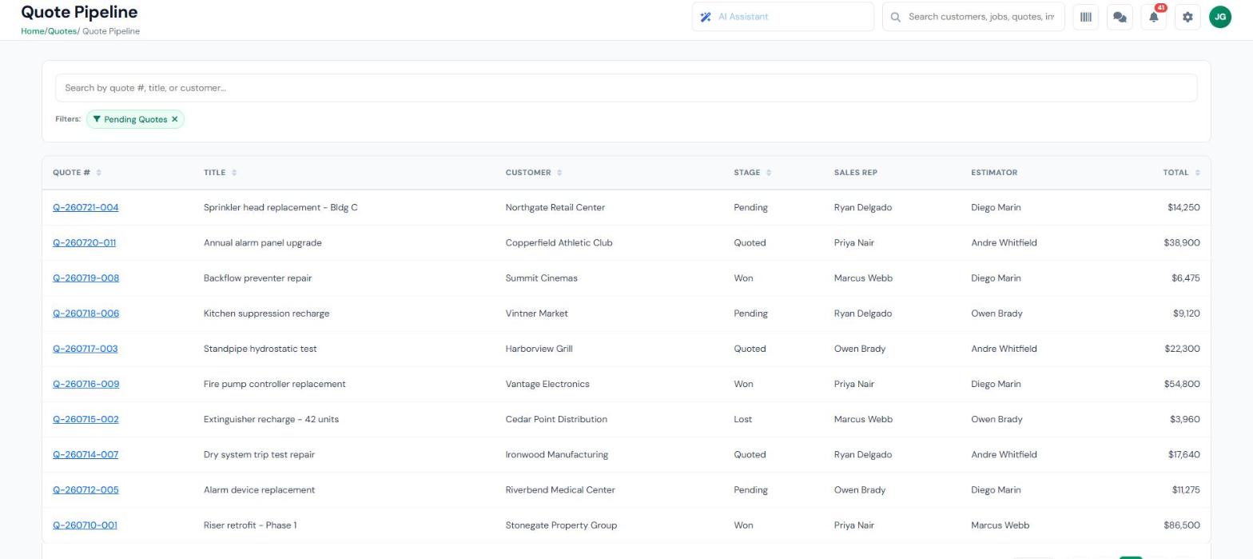Image resolution: width=1253 pixels, height=559 pixels.
Task: Open quote Q-260716-009
Action: [x=86, y=384]
